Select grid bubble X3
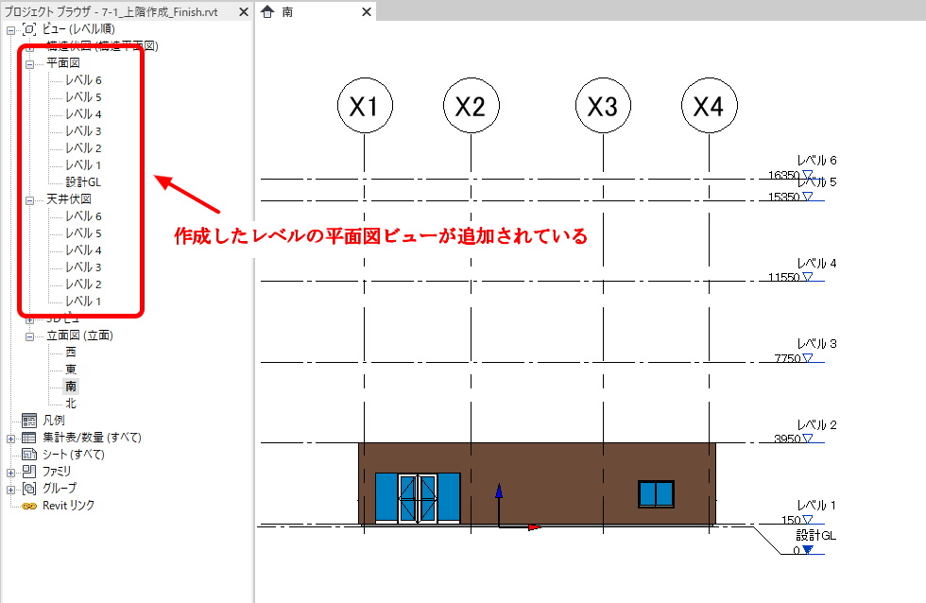 [603, 106]
